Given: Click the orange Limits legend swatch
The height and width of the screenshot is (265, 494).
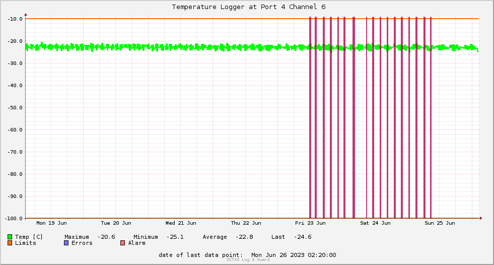Looking at the screenshot, I should pos(10,243).
